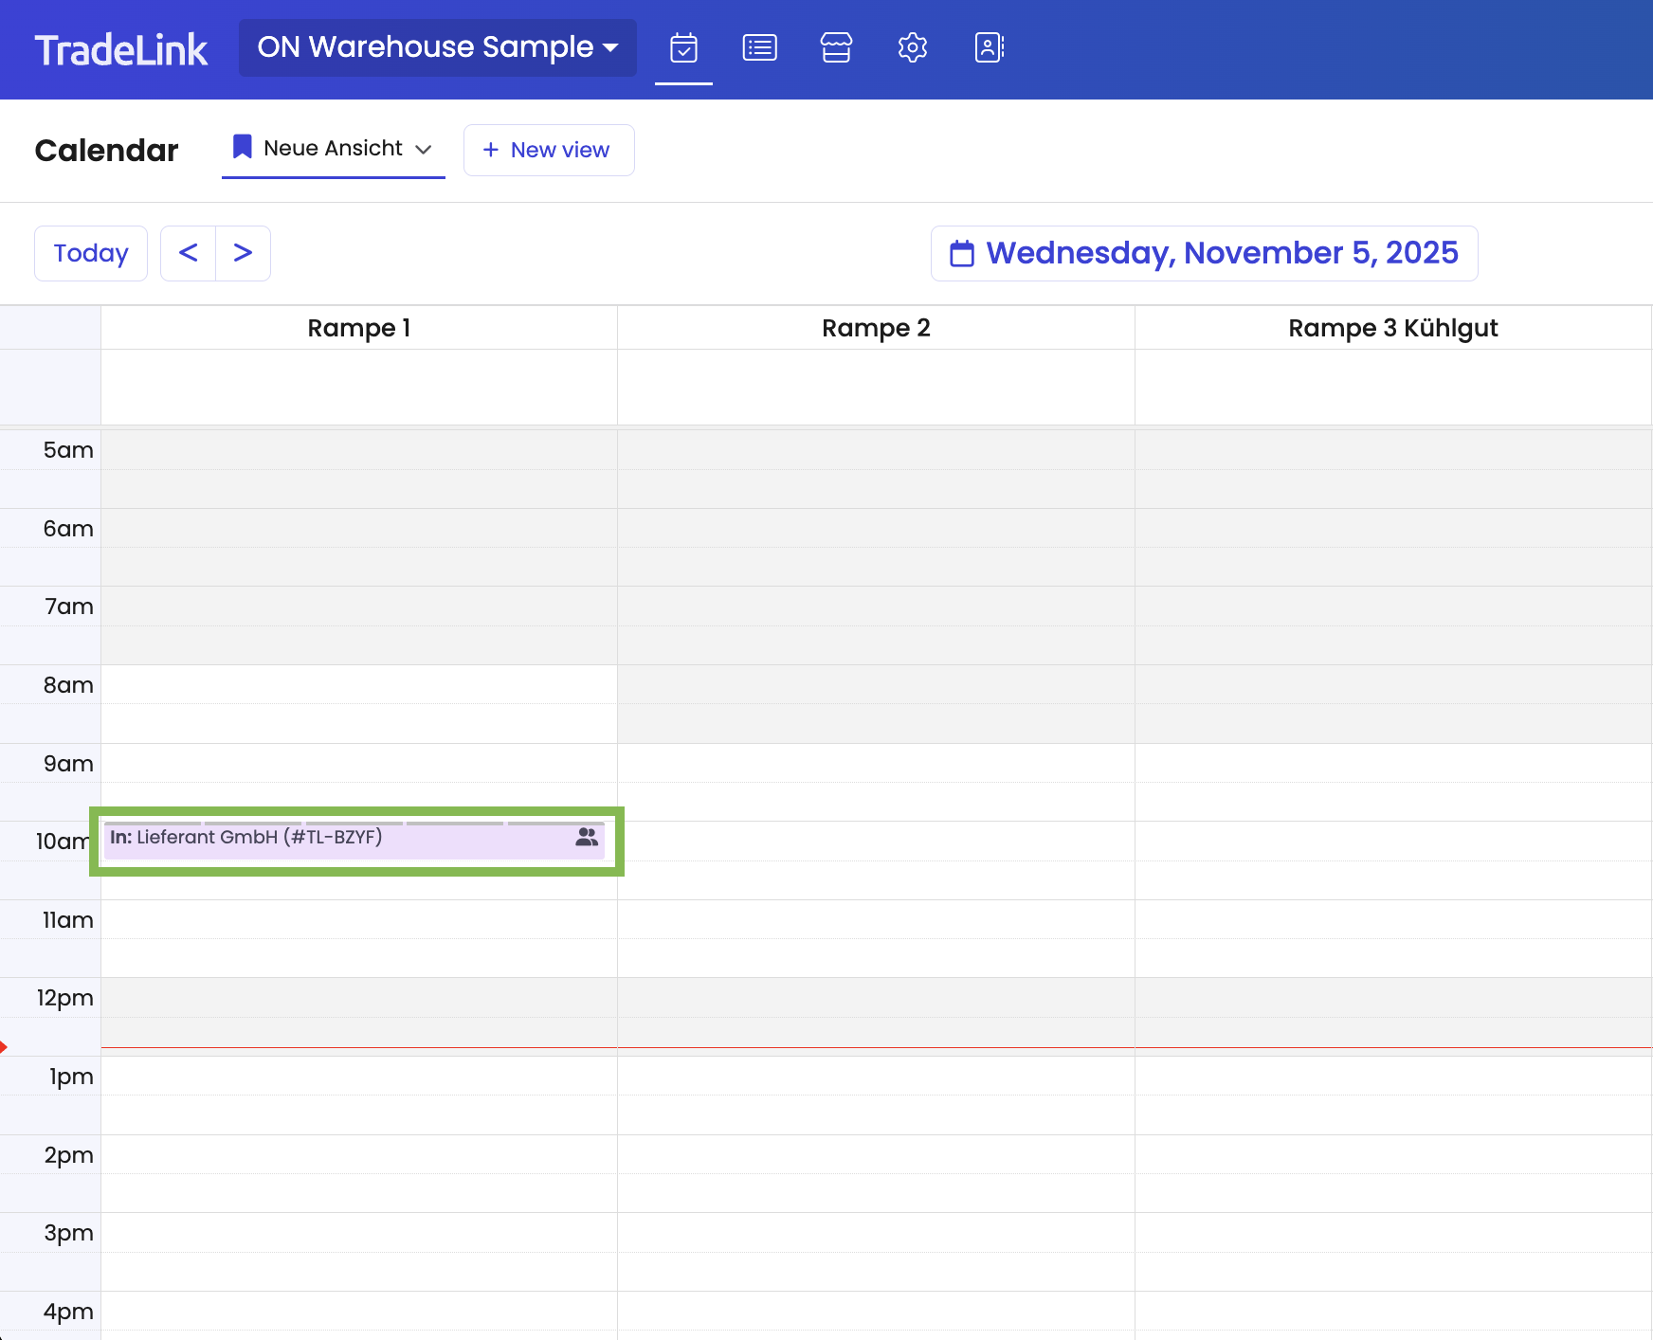Jump to Today in the calendar

91,253
